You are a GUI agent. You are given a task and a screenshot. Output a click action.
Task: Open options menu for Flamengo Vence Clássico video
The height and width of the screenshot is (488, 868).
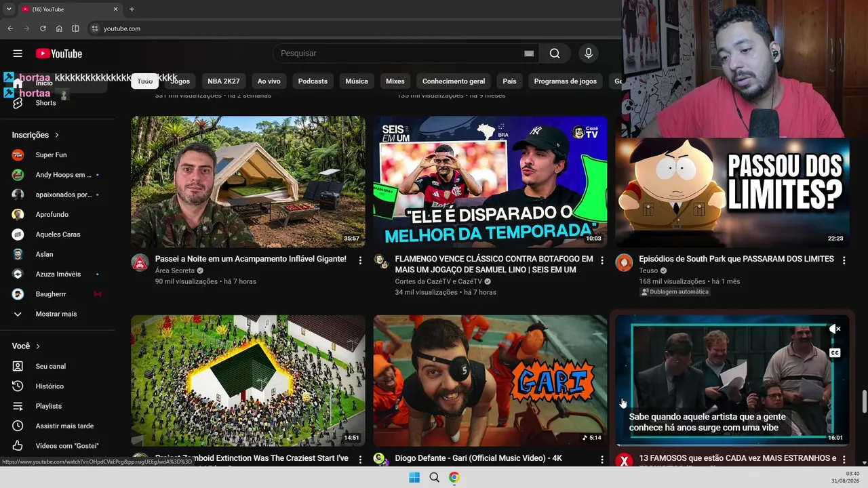tap(602, 260)
